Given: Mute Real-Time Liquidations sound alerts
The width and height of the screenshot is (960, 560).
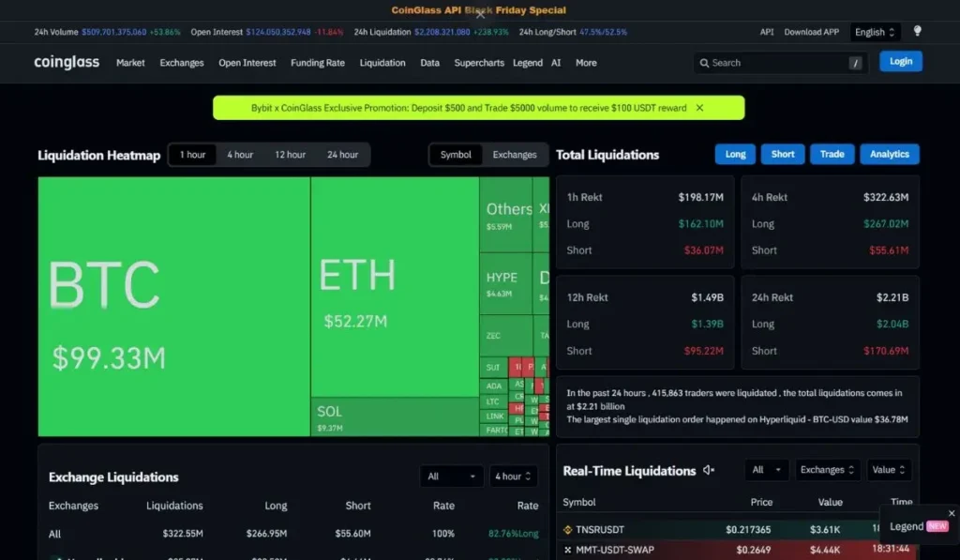Looking at the screenshot, I should tap(707, 471).
